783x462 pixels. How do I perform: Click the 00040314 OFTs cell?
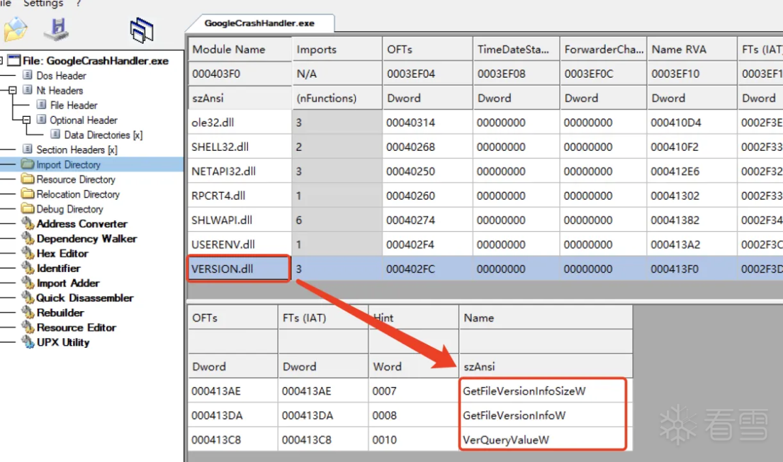(x=427, y=123)
